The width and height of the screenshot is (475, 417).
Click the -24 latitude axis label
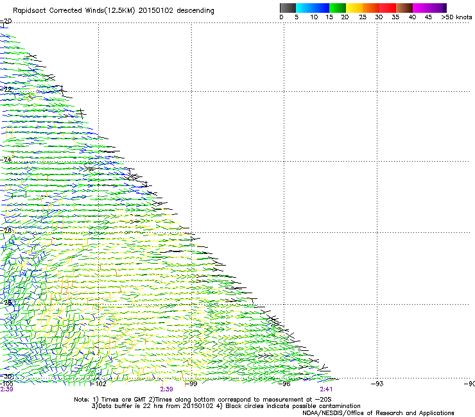6,160
